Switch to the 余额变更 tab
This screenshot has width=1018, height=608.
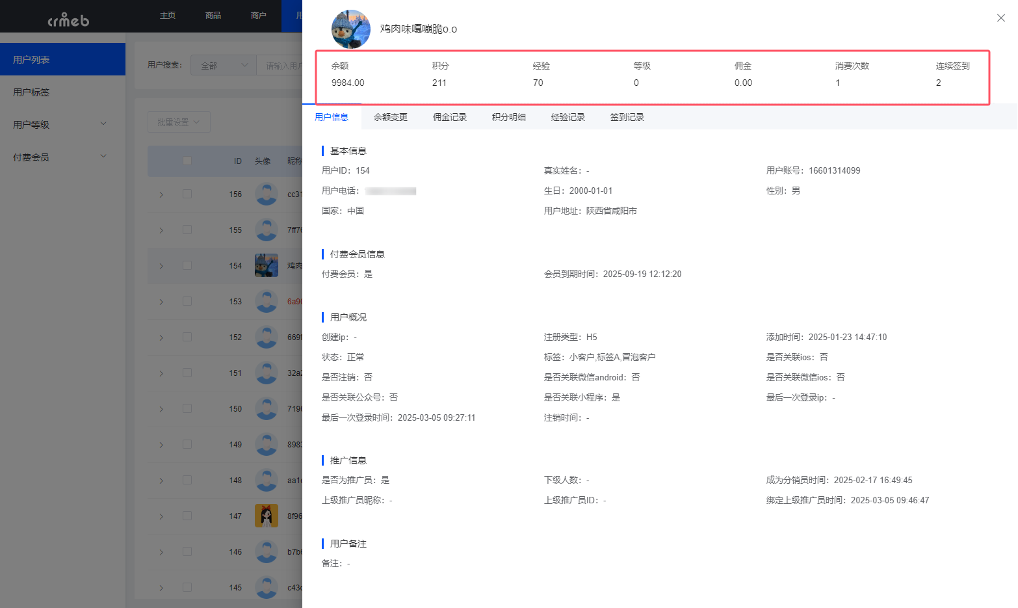coord(391,116)
